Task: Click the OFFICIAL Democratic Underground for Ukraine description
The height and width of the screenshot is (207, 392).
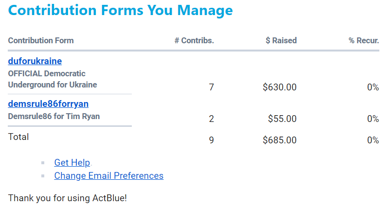Action: [x=53, y=79]
